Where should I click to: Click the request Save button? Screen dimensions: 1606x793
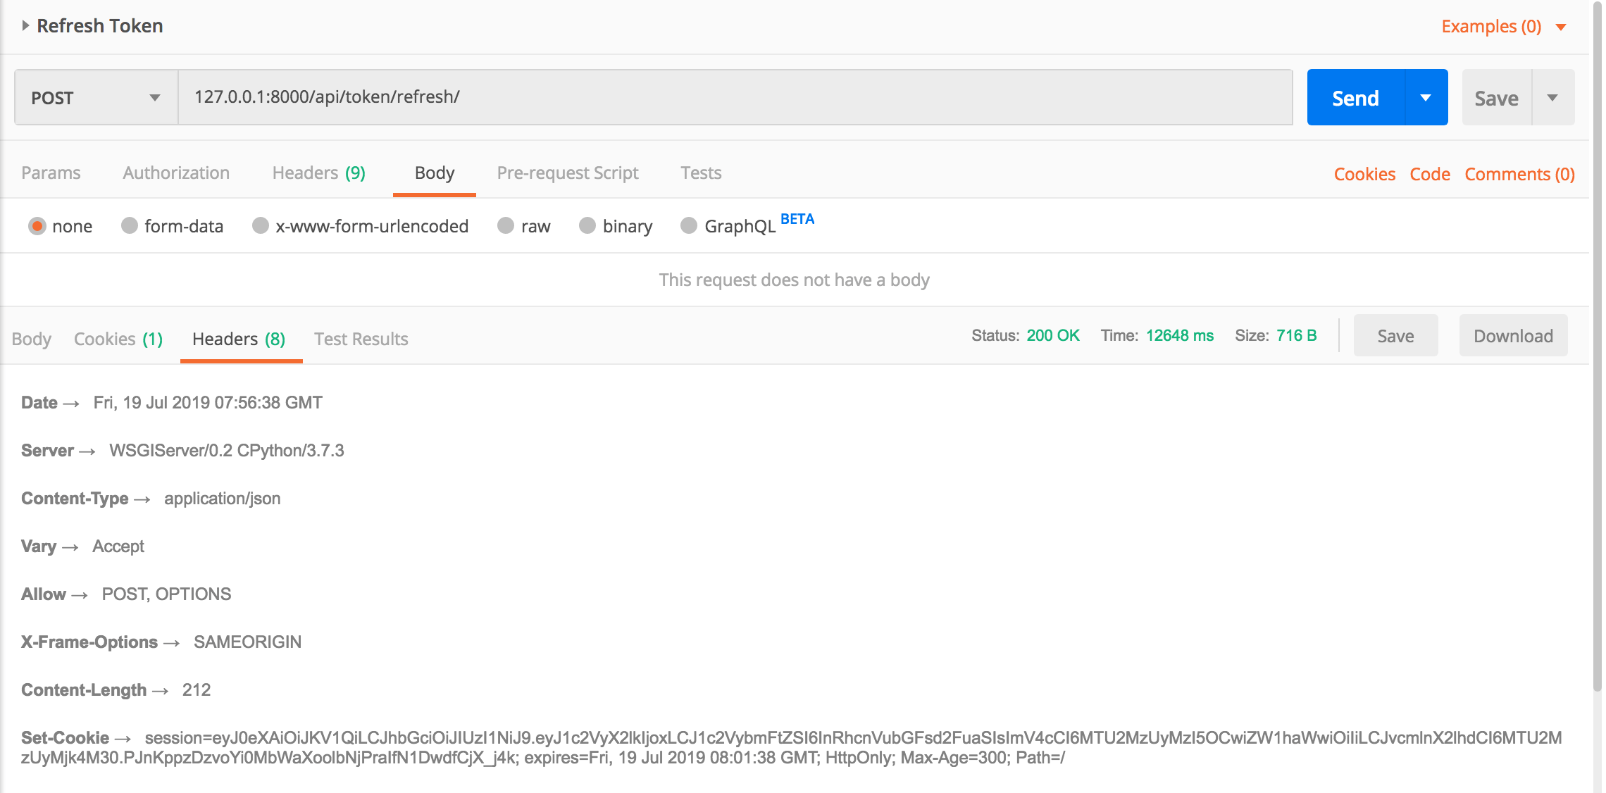click(1496, 98)
